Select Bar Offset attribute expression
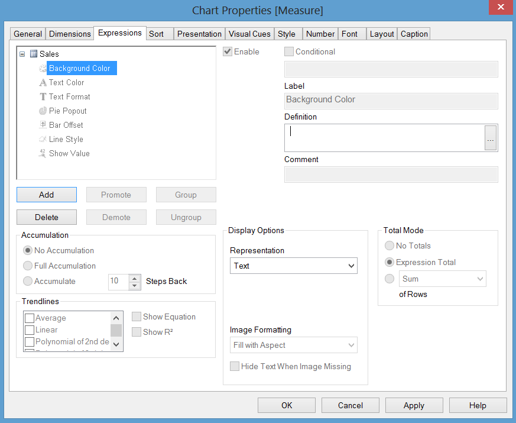Viewport: 516px width, 423px height. (x=66, y=125)
